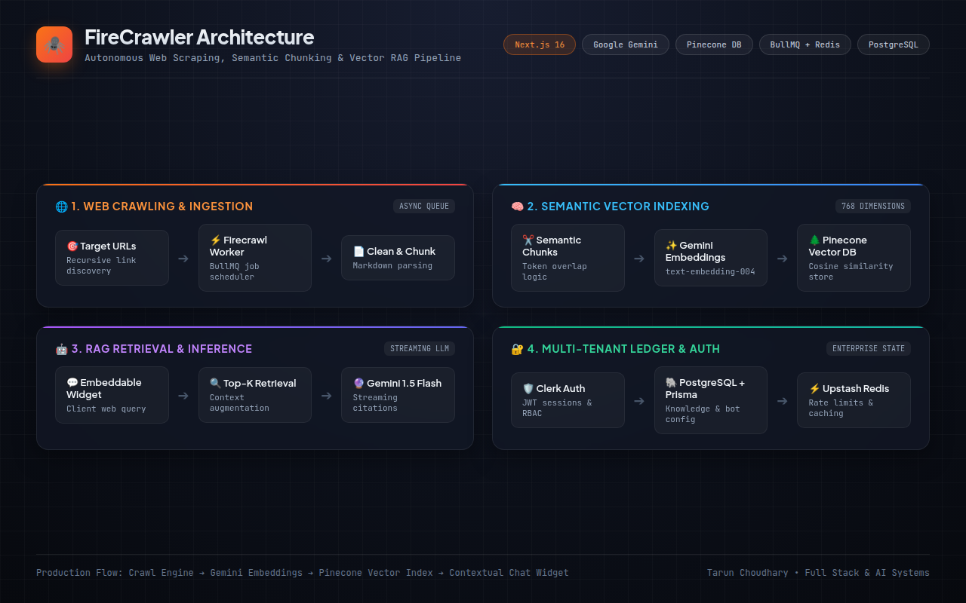The width and height of the screenshot is (966, 603).
Task: Select the BullMQ + Redis tech pill
Action: (805, 44)
